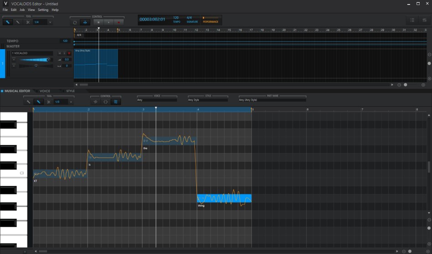The height and width of the screenshot is (254, 432).
Task: Select scissors tool in musical editor
Action: coord(49,102)
